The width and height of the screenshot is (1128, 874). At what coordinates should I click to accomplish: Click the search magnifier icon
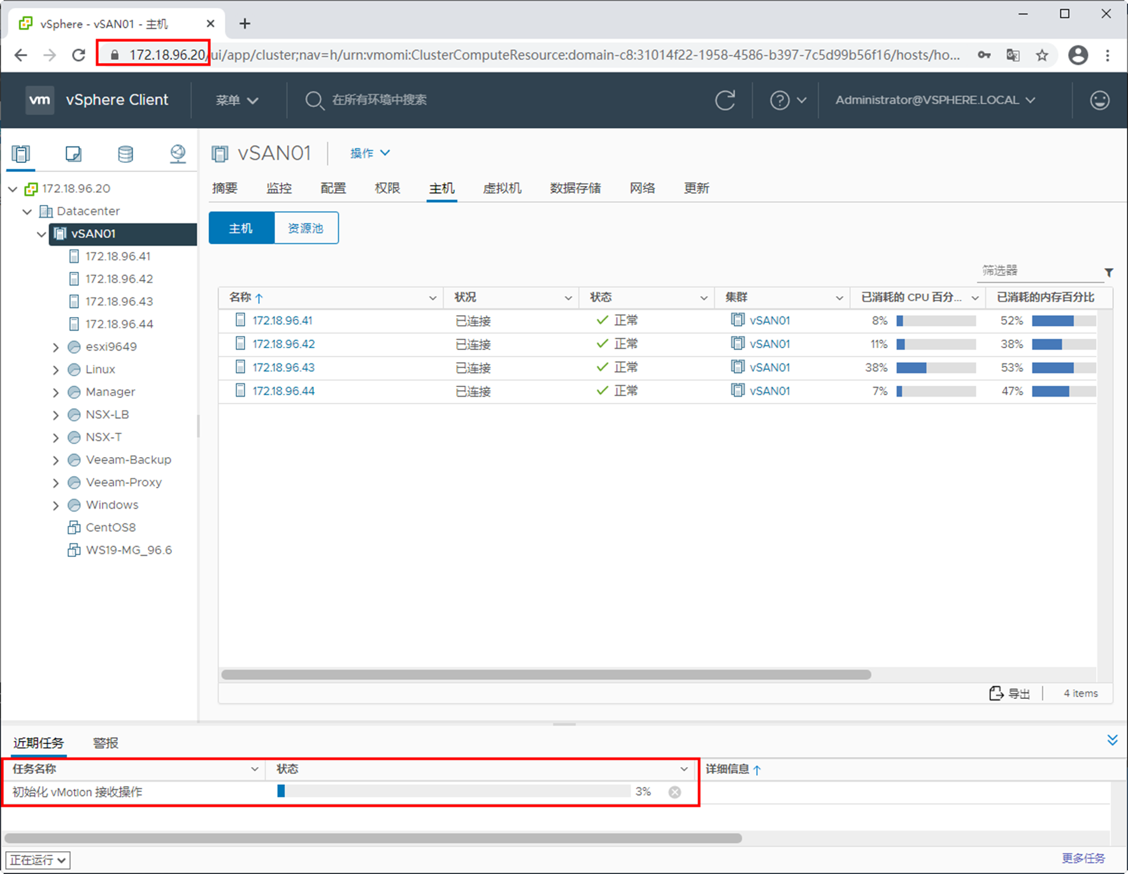[x=314, y=100]
